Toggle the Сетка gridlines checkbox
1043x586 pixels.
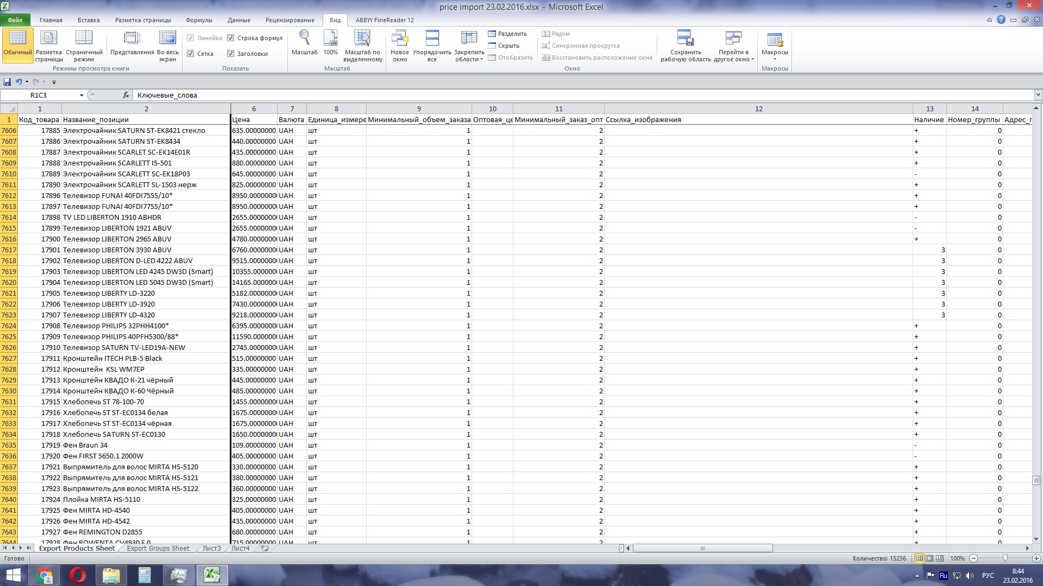[x=190, y=54]
